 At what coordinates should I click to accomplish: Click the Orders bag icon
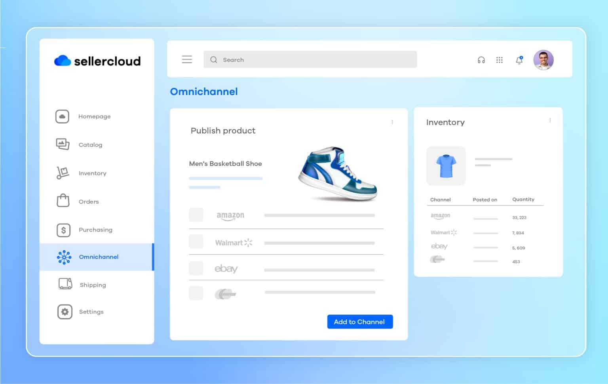[x=62, y=201]
